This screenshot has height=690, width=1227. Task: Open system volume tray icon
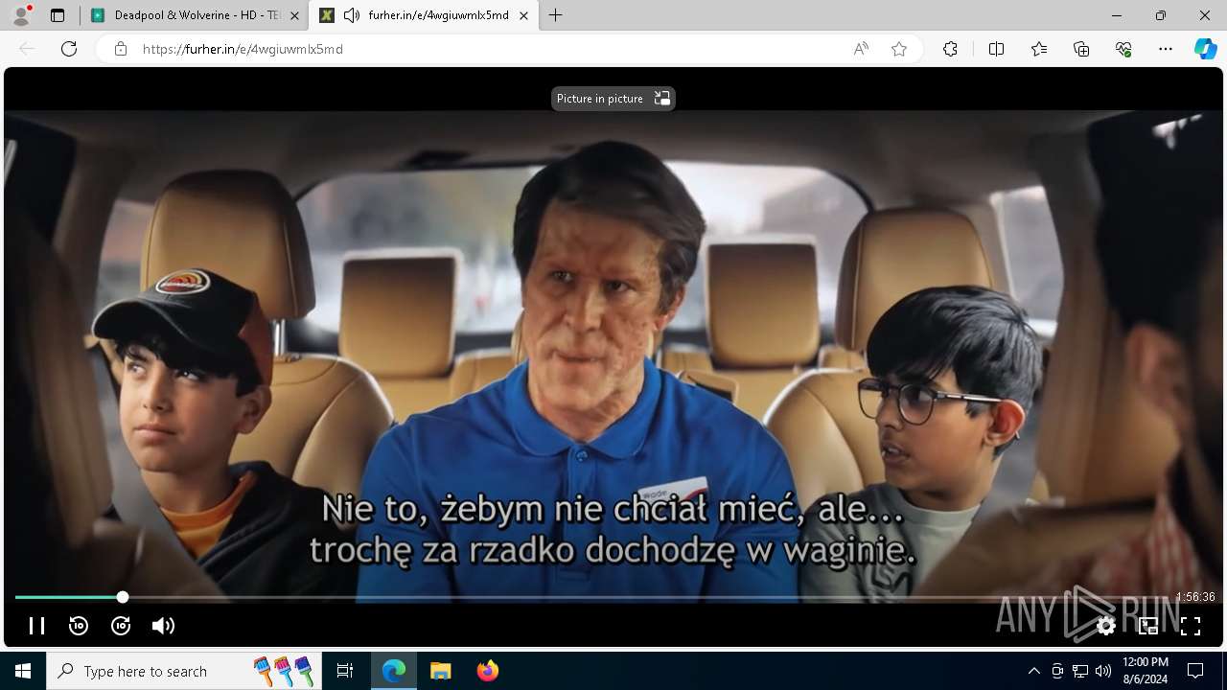pos(1103,671)
